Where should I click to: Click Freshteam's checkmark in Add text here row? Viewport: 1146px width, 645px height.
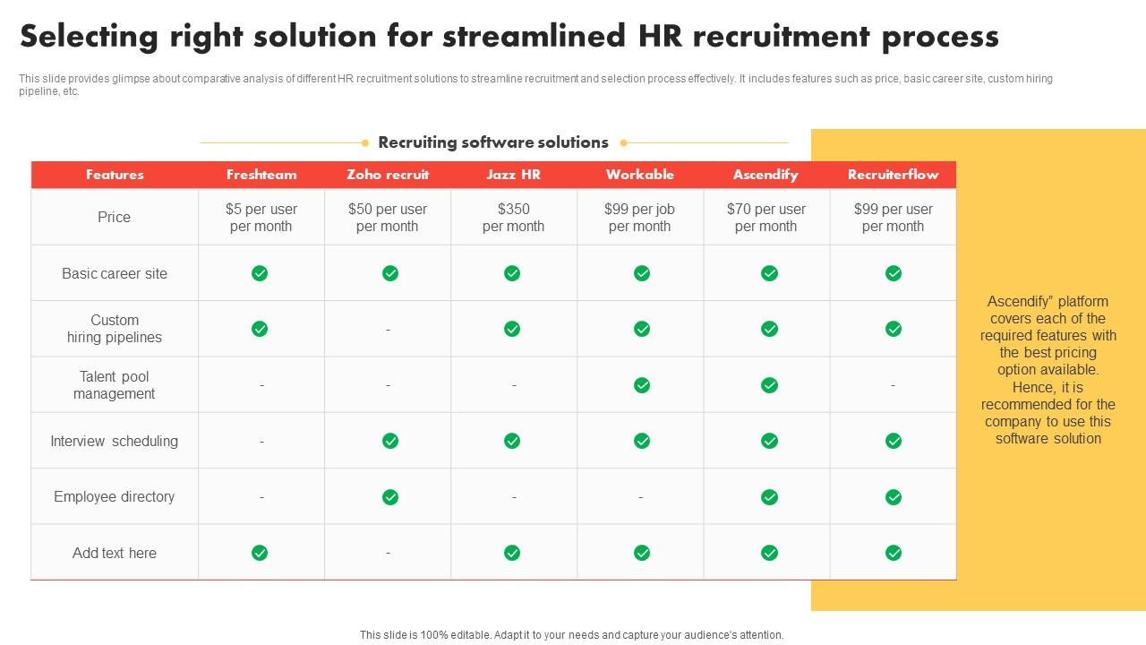click(260, 553)
